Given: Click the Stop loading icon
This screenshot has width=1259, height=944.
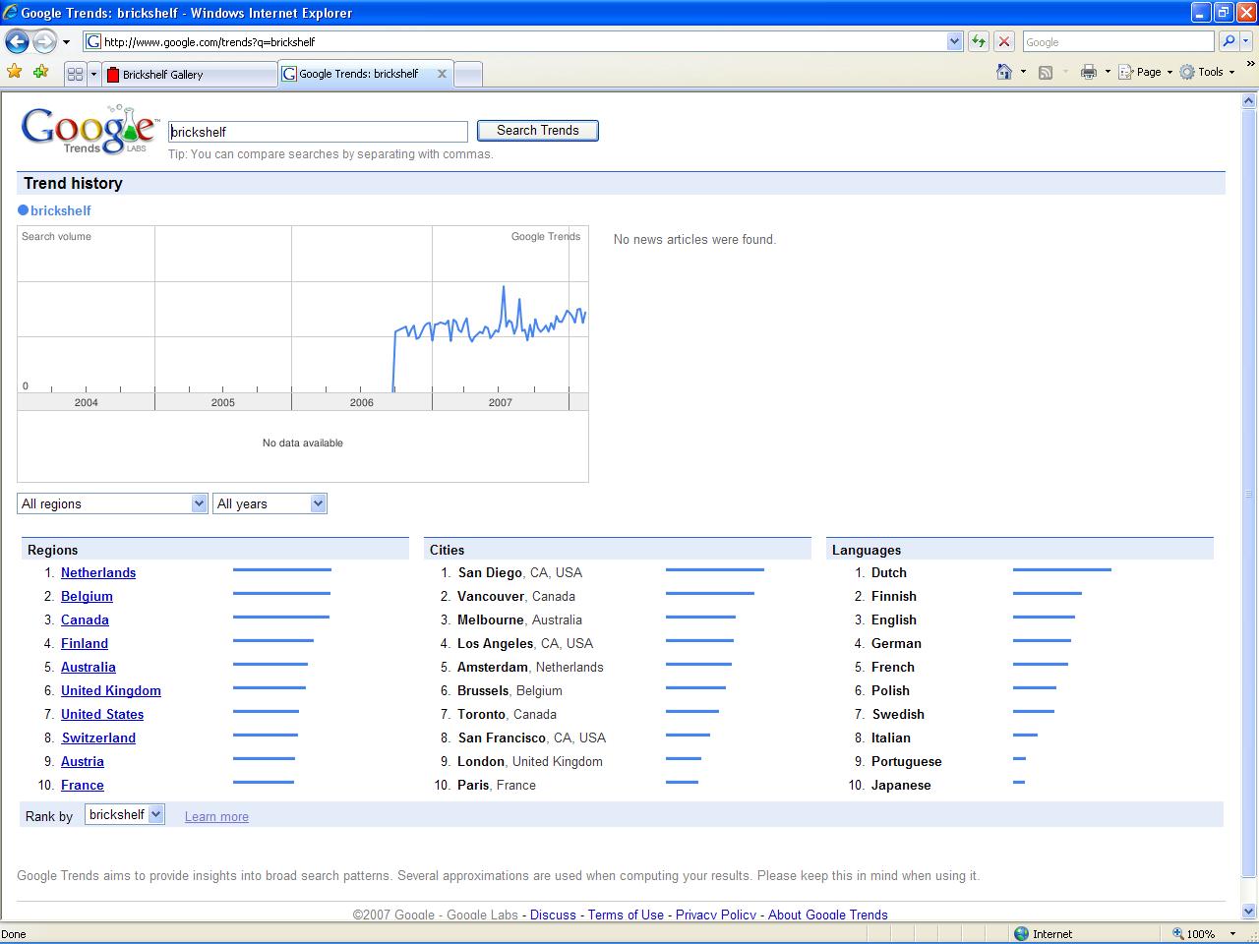Looking at the screenshot, I should pyautogui.click(x=1002, y=41).
